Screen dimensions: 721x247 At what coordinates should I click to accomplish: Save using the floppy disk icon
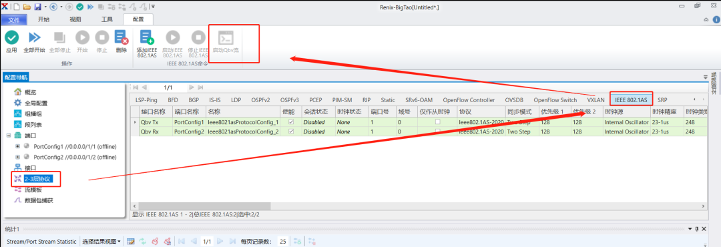37,7
